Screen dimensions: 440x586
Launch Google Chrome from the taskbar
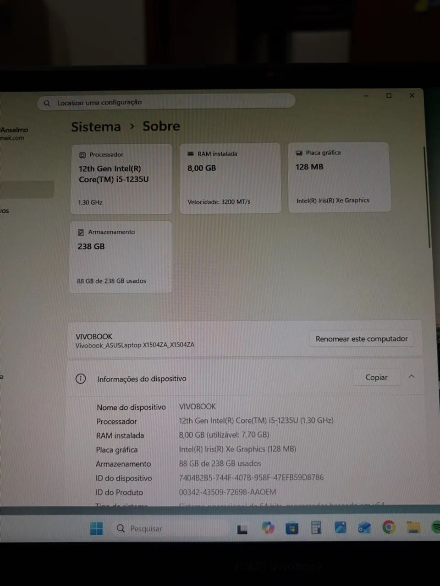tap(389, 527)
